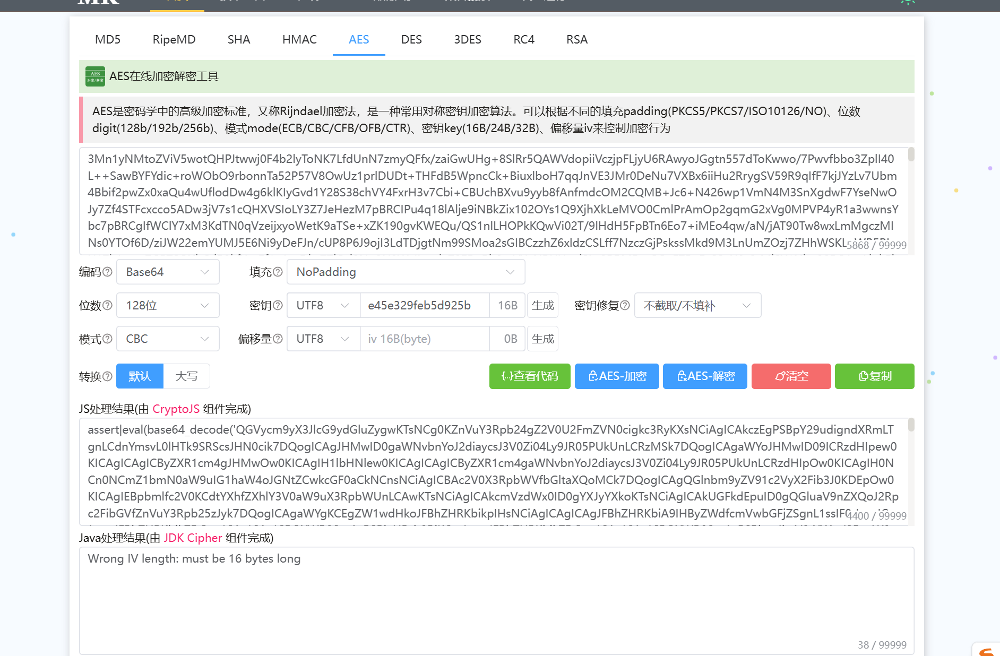
Task: Select 默认 conversion toggle option
Action: [140, 376]
